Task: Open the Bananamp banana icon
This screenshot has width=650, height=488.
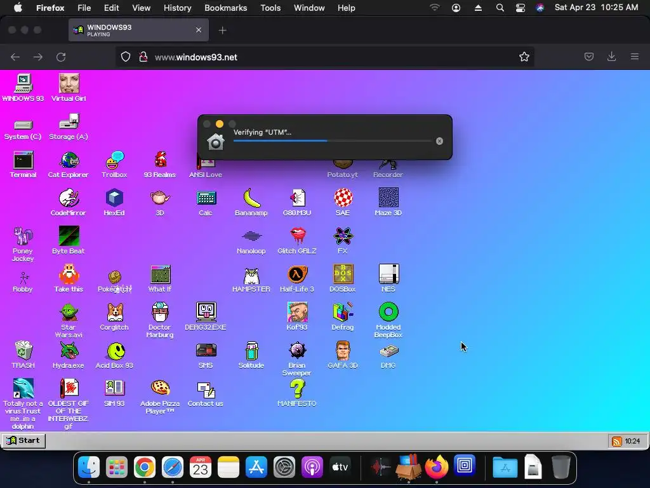Action: tap(251, 198)
